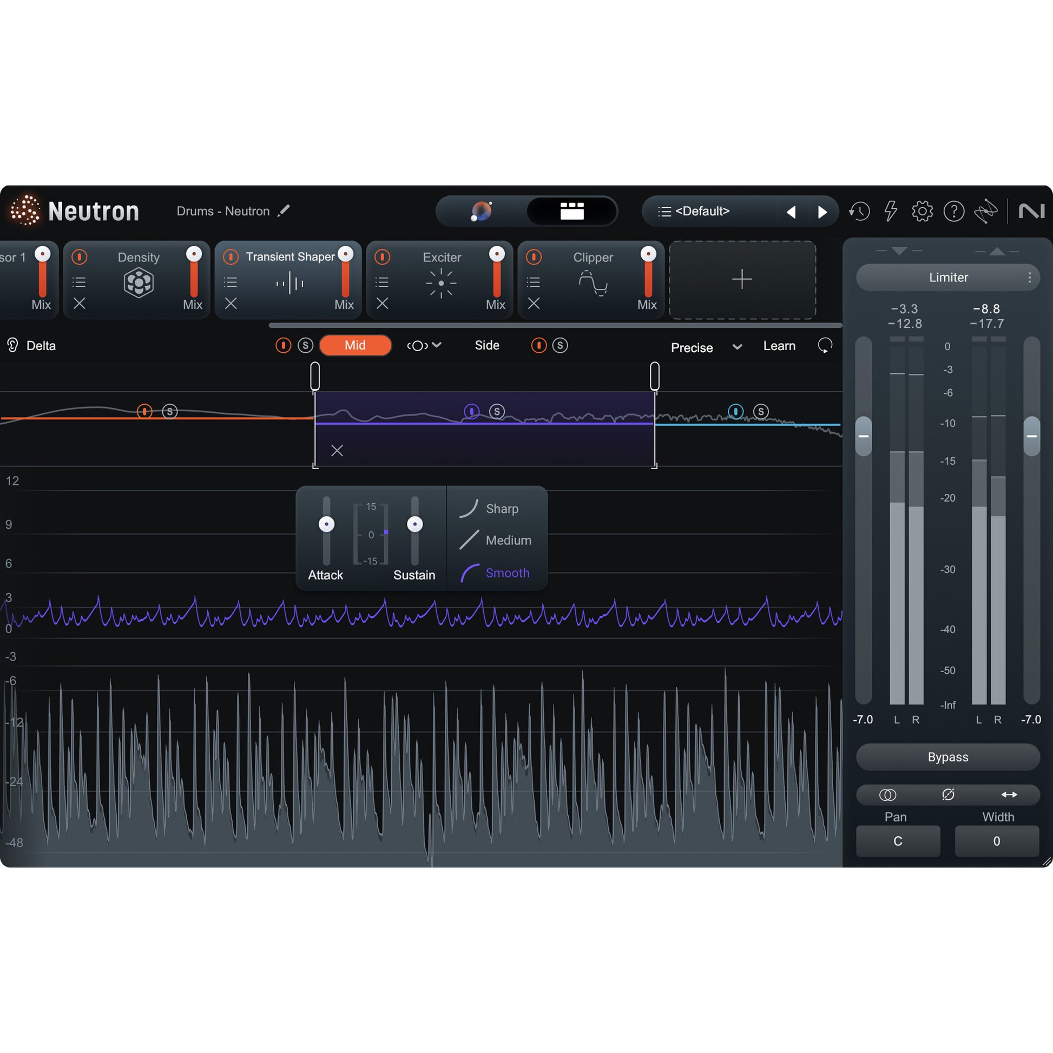
Task: Remove the Clipper module with its X icon
Action: click(x=534, y=304)
